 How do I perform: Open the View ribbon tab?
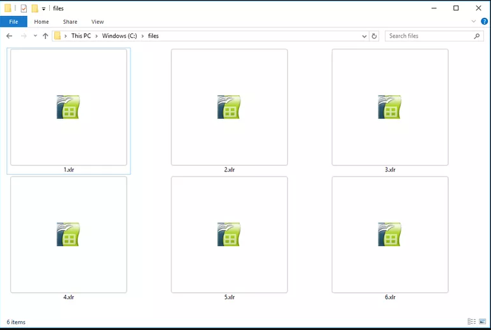coord(97,22)
